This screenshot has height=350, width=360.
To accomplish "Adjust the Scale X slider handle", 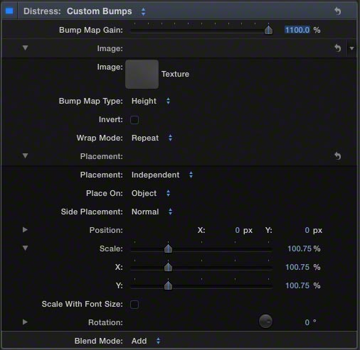I will pos(168,267).
